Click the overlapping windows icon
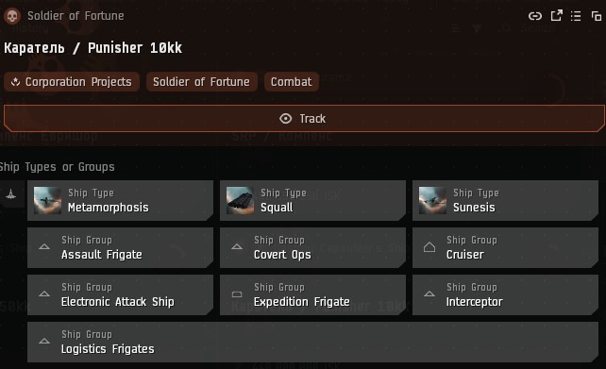The image size is (606, 369). point(597,16)
